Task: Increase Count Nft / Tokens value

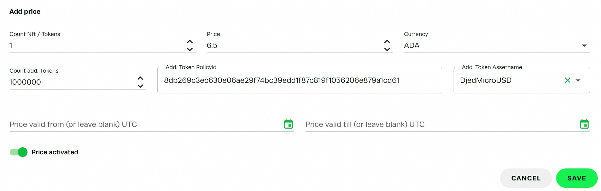Action: 190,42
